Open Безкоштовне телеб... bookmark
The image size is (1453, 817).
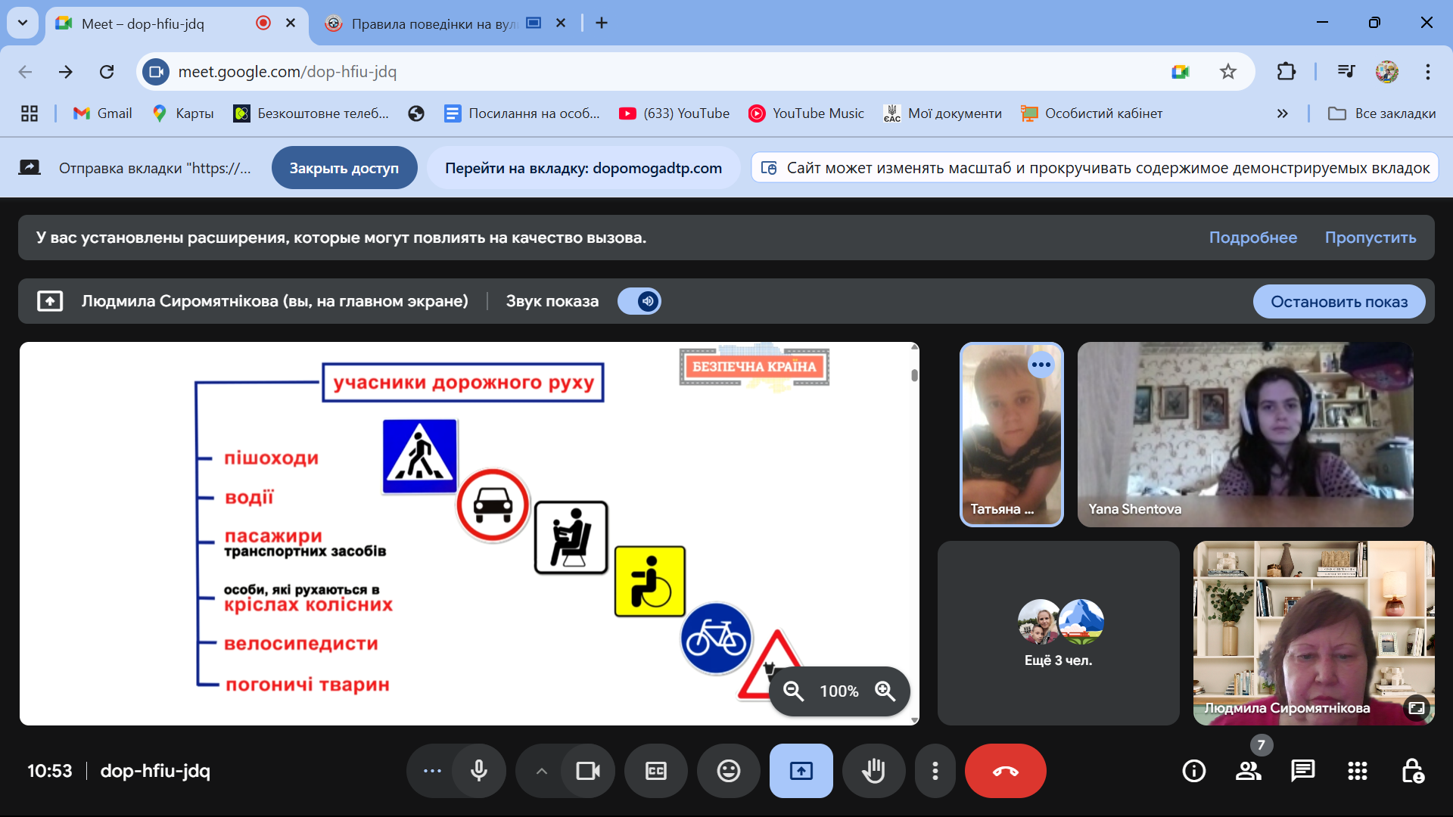(311, 113)
